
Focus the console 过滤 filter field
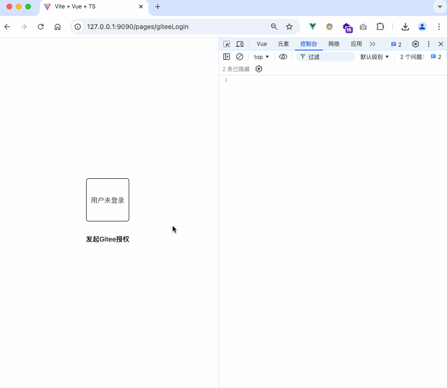click(x=325, y=57)
